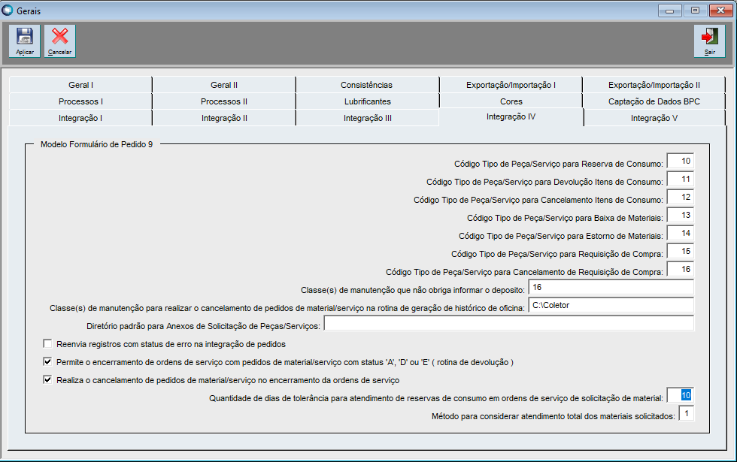Click the Modelo Formulário de Pedido 9 label
Viewport: 737px width, 462px height.
click(x=96, y=144)
